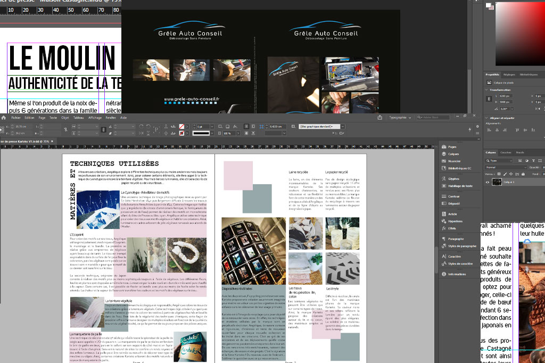
Task: Toggle the lock-all padlock on Calque 1
Action: [523, 175]
